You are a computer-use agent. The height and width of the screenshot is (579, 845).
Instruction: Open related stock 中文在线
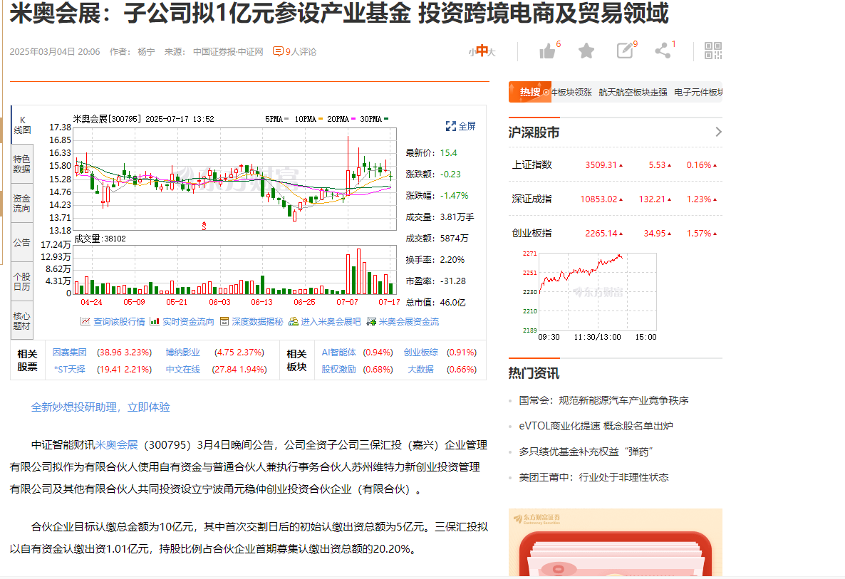(182, 370)
